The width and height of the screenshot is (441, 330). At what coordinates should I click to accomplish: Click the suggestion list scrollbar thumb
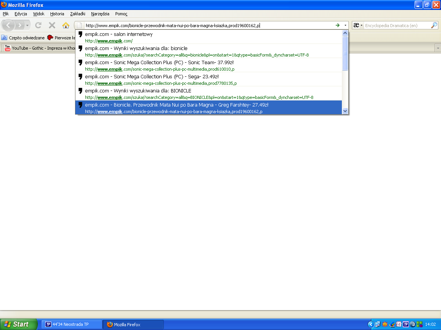pos(345,53)
